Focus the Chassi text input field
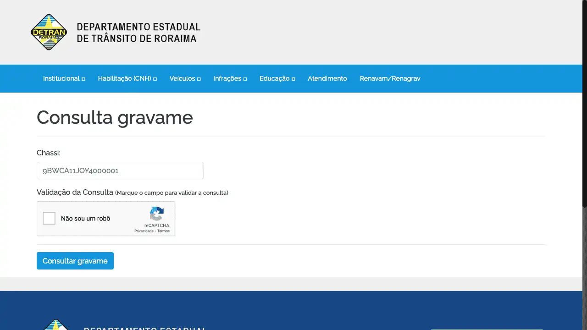The width and height of the screenshot is (587, 330). click(120, 170)
